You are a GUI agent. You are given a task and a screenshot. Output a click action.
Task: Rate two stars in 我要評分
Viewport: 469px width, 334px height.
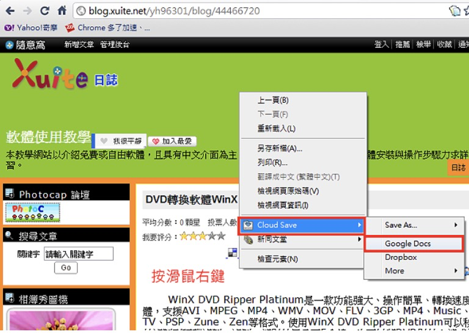click(193, 236)
